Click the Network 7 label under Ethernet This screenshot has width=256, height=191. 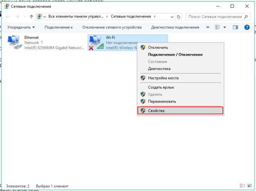[x=34, y=43]
